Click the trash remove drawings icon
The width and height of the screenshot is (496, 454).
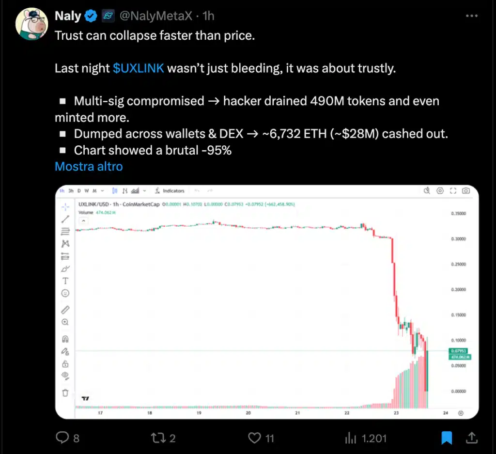pos(65,392)
